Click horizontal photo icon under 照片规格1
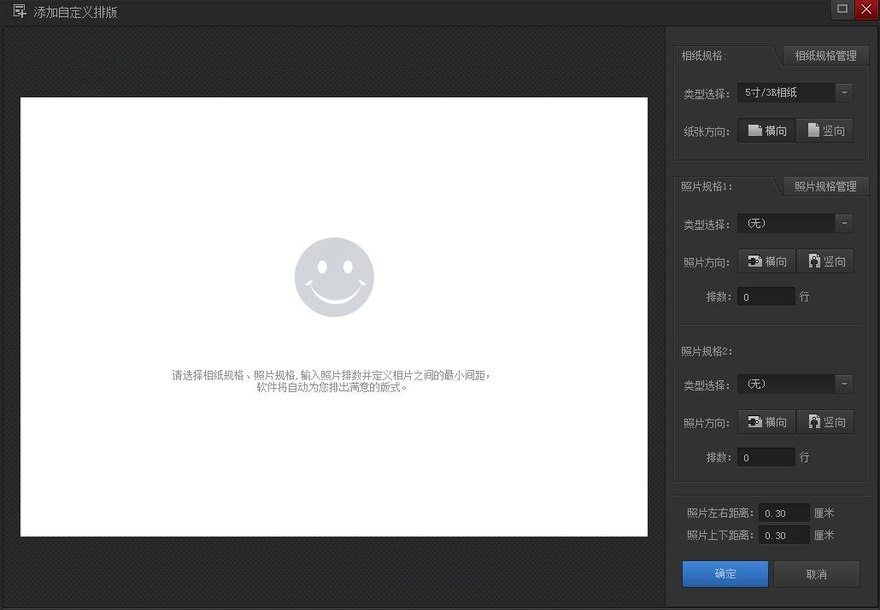 coord(754,261)
